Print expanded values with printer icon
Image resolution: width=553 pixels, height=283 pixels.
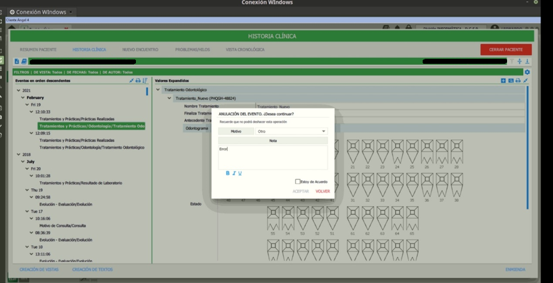click(518, 81)
